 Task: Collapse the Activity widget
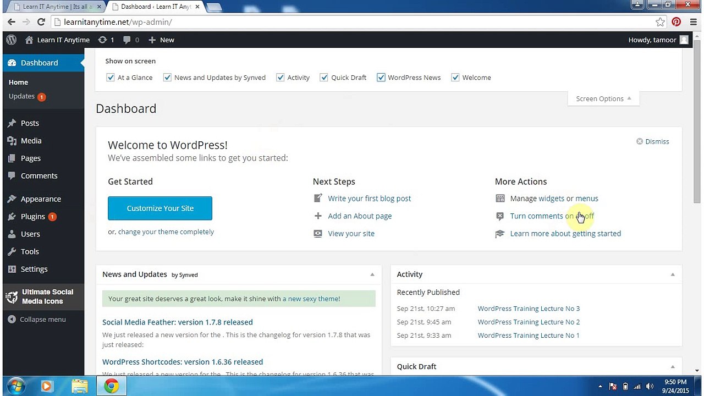[672, 274]
